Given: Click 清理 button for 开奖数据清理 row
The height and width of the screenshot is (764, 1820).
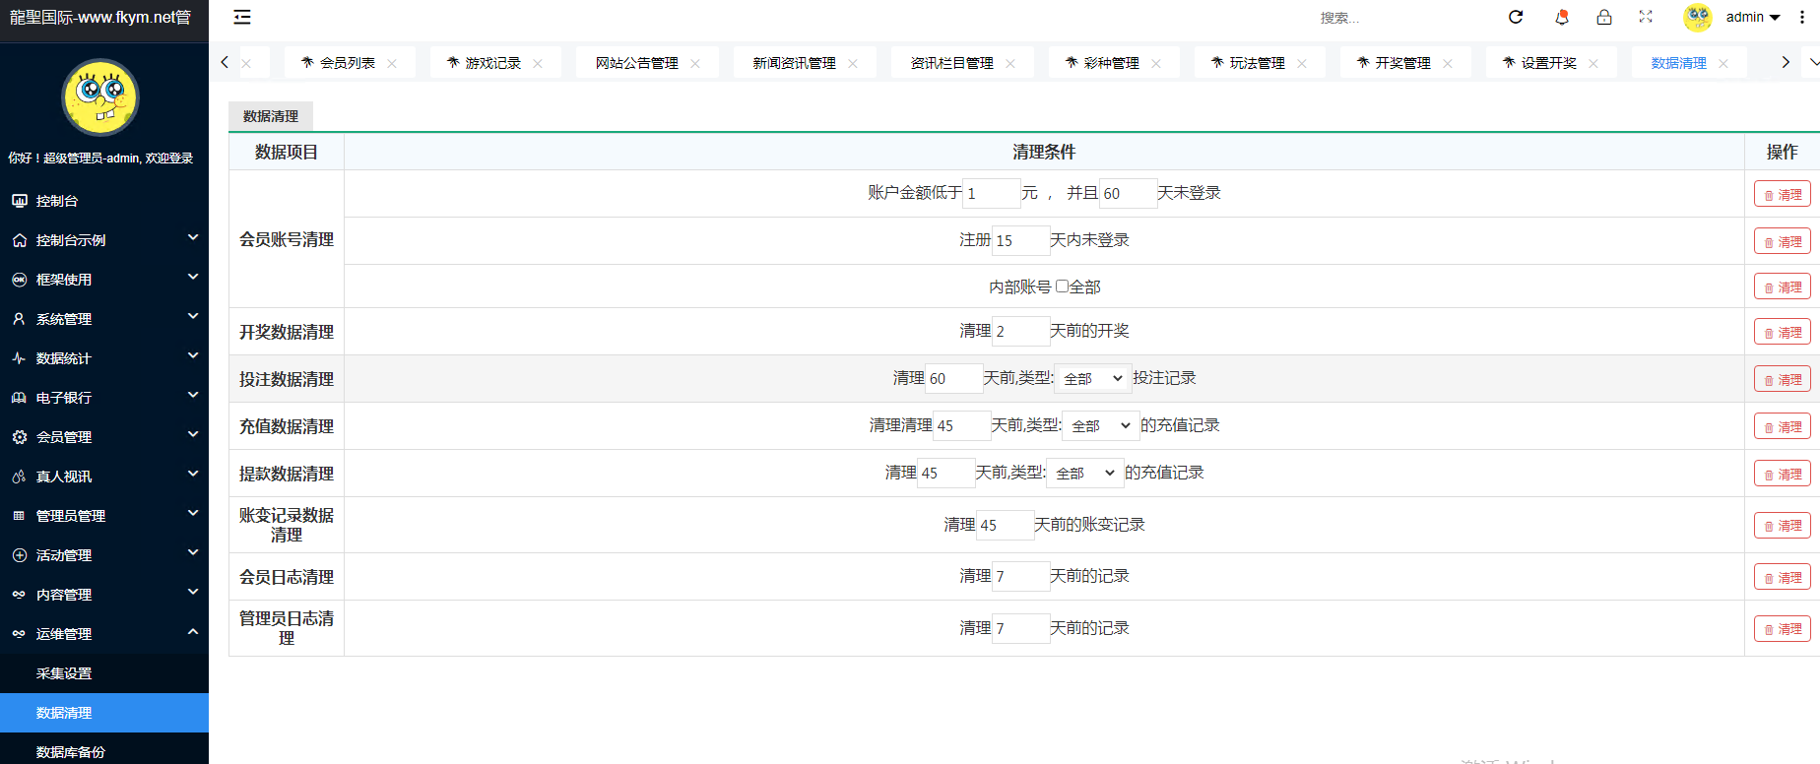Looking at the screenshot, I should tap(1782, 333).
